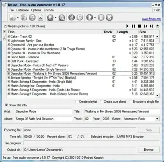Click the Add audio CD contents icon
The width and height of the screenshot is (164, 162).
[x=24, y=17]
